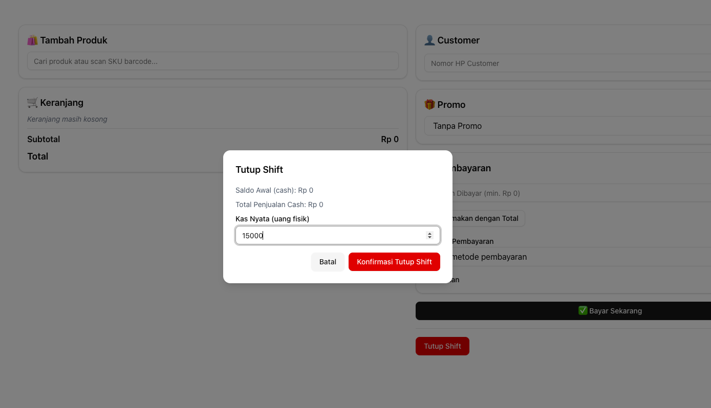The width and height of the screenshot is (711, 408).
Task: Click the Tutup Shift dialog heading
Action: point(259,170)
